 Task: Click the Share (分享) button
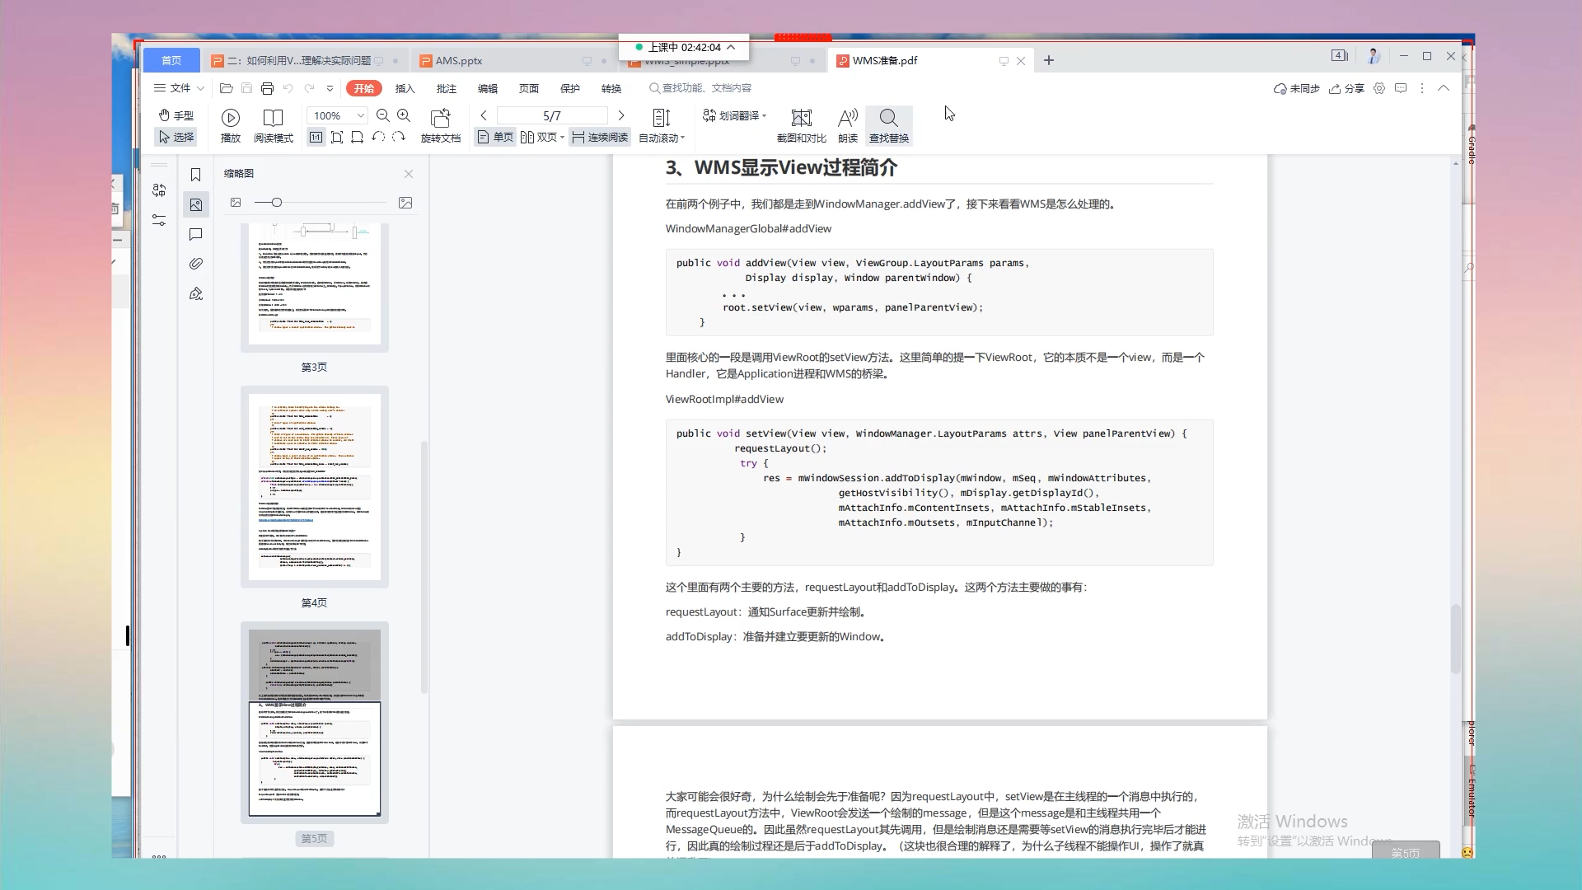[x=1346, y=88]
